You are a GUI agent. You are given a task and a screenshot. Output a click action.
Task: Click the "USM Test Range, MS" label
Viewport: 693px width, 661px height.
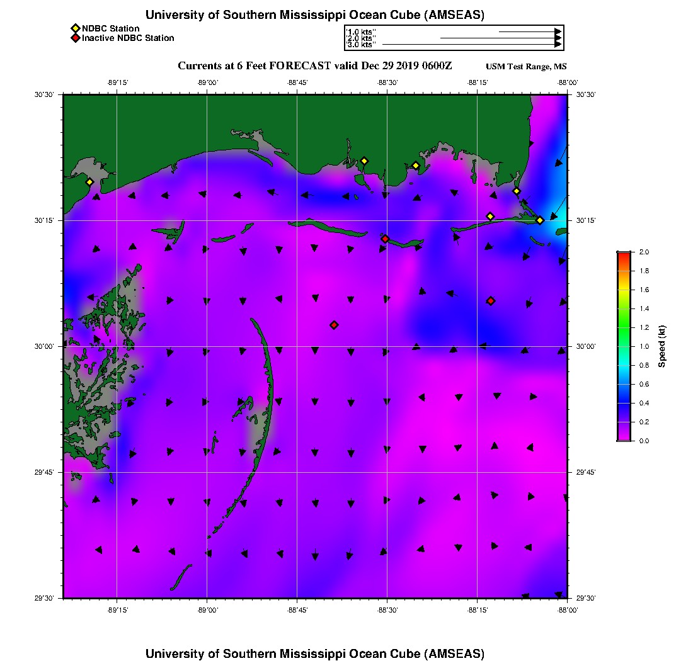pos(526,67)
